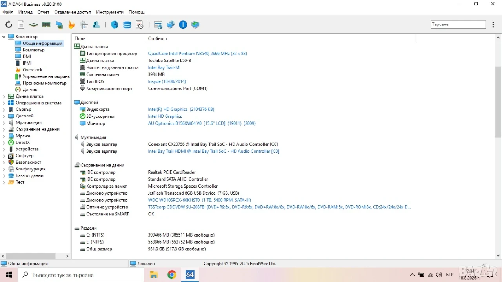
Task: Expand the Сървър tree node
Action: pyautogui.click(x=4, y=110)
